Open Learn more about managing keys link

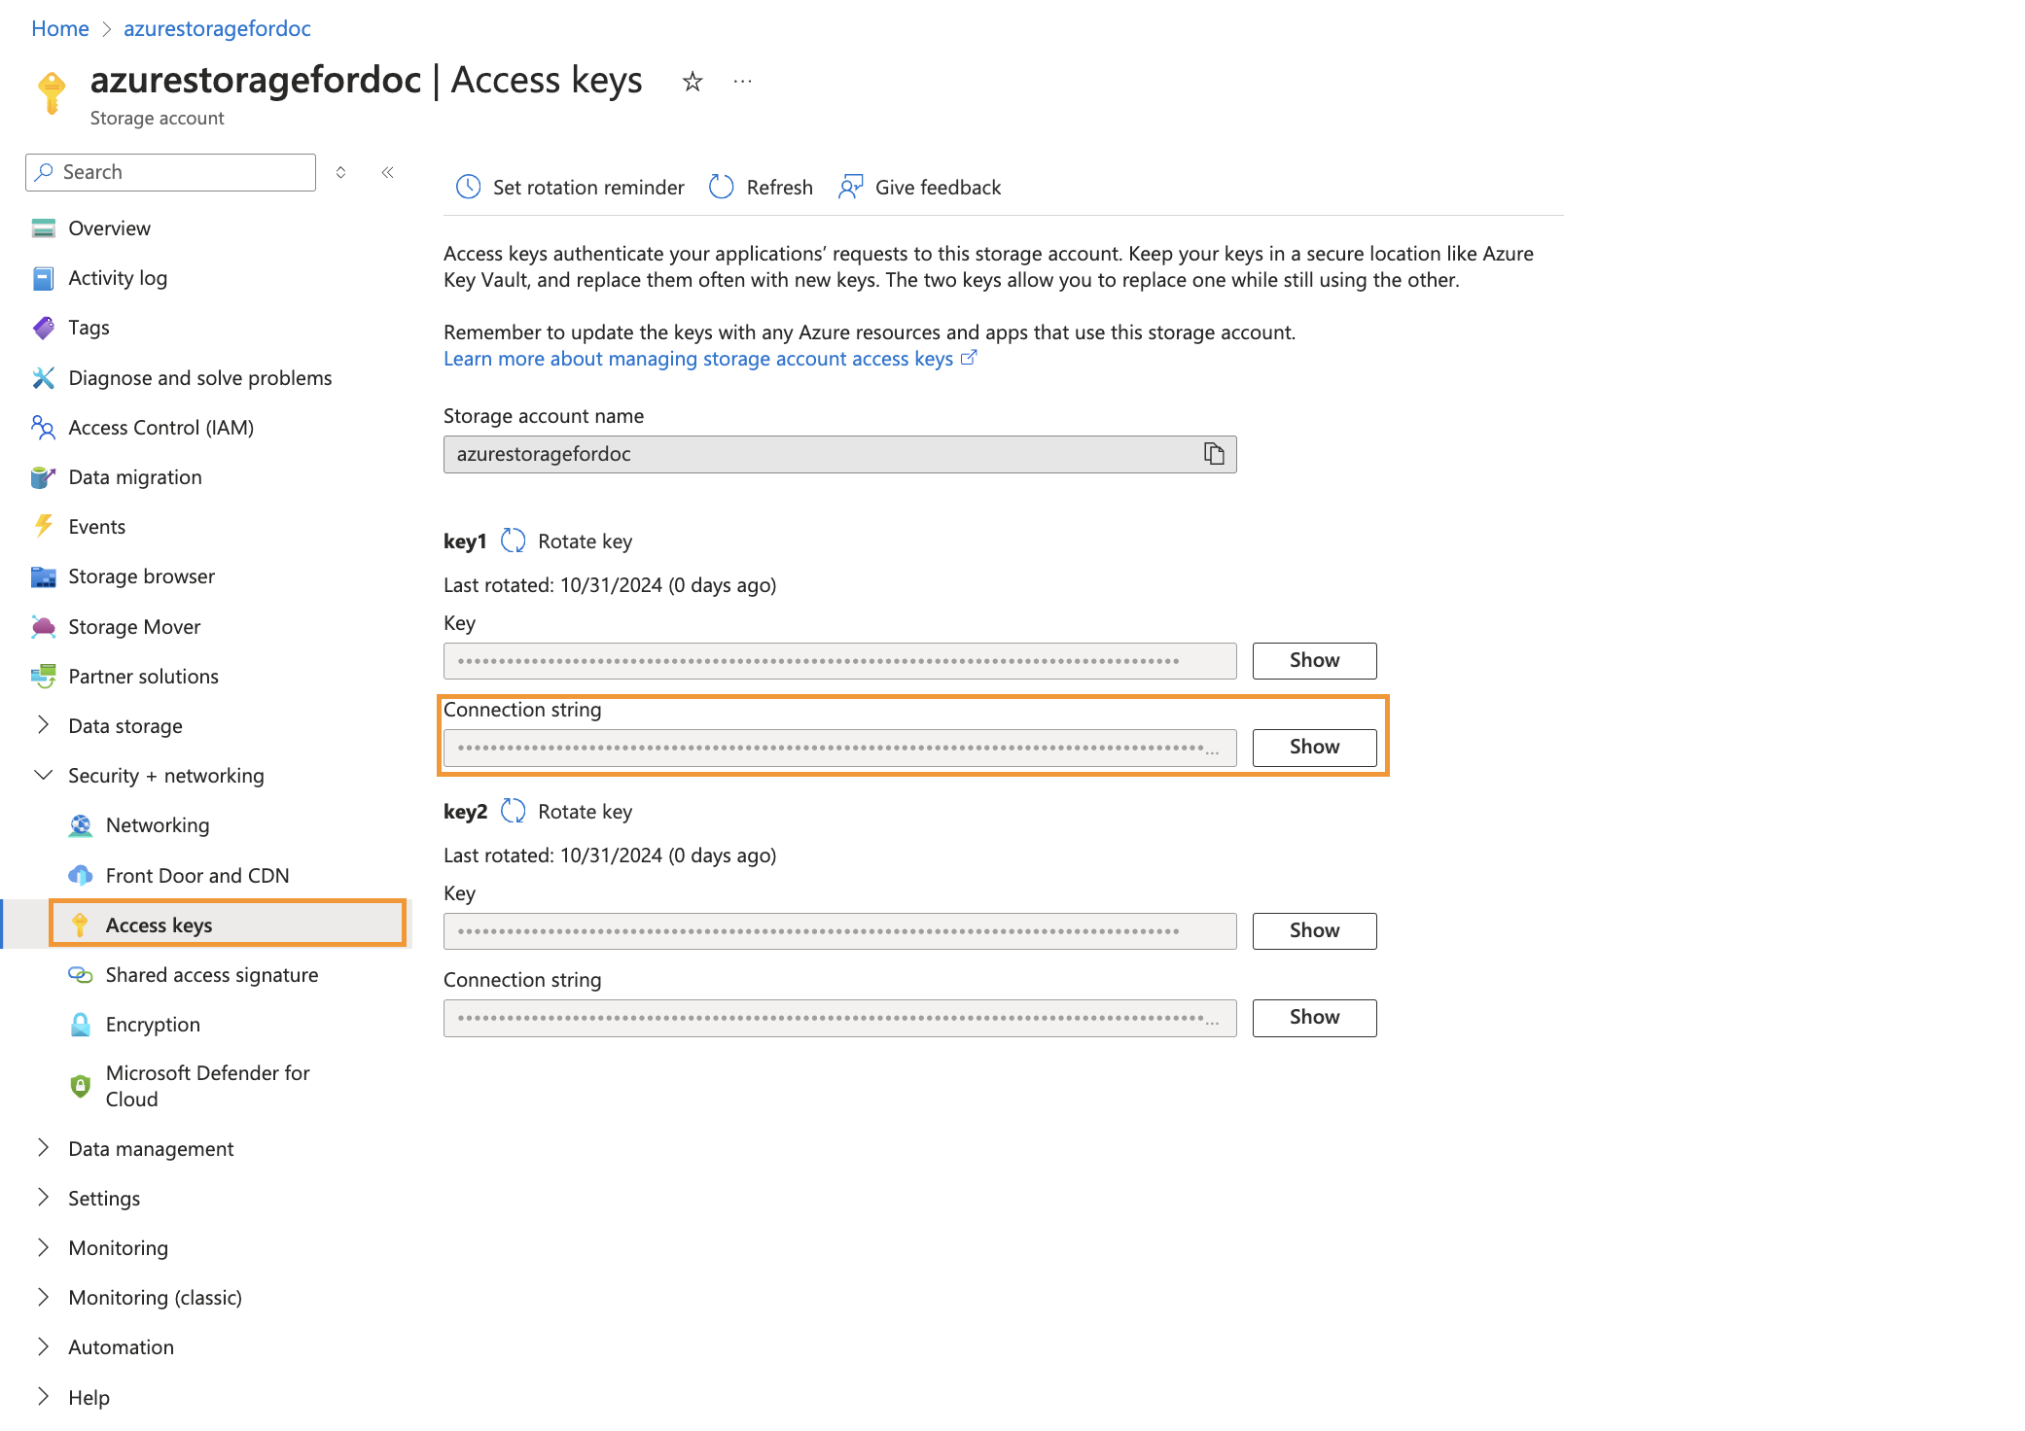pyautogui.click(x=698, y=359)
